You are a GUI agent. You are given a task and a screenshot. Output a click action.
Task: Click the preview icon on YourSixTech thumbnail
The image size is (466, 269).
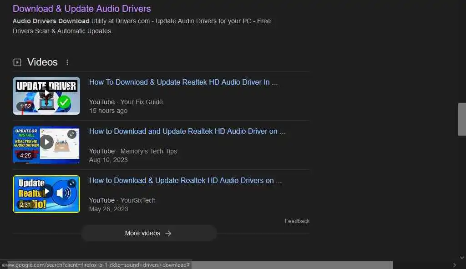[71, 183]
